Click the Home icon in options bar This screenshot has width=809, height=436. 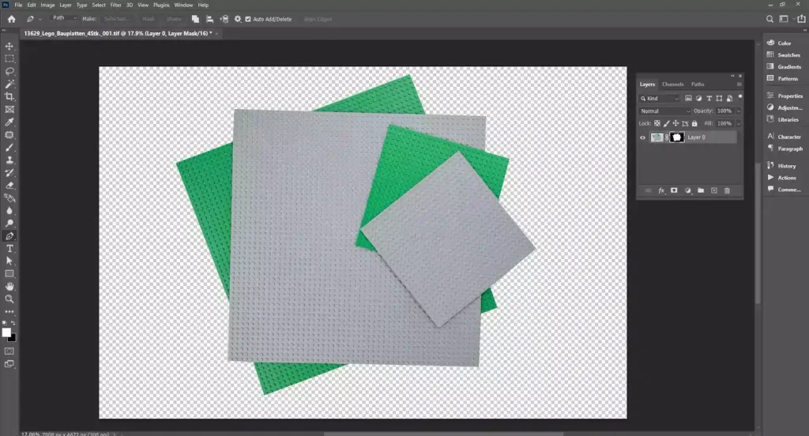point(11,18)
